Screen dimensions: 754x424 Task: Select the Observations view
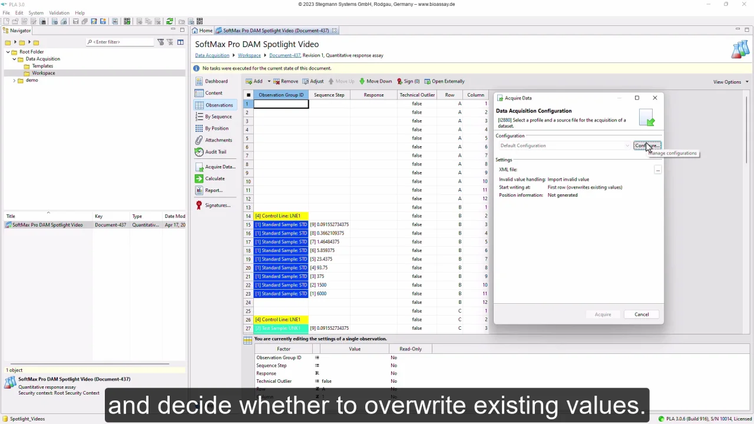click(x=214, y=105)
